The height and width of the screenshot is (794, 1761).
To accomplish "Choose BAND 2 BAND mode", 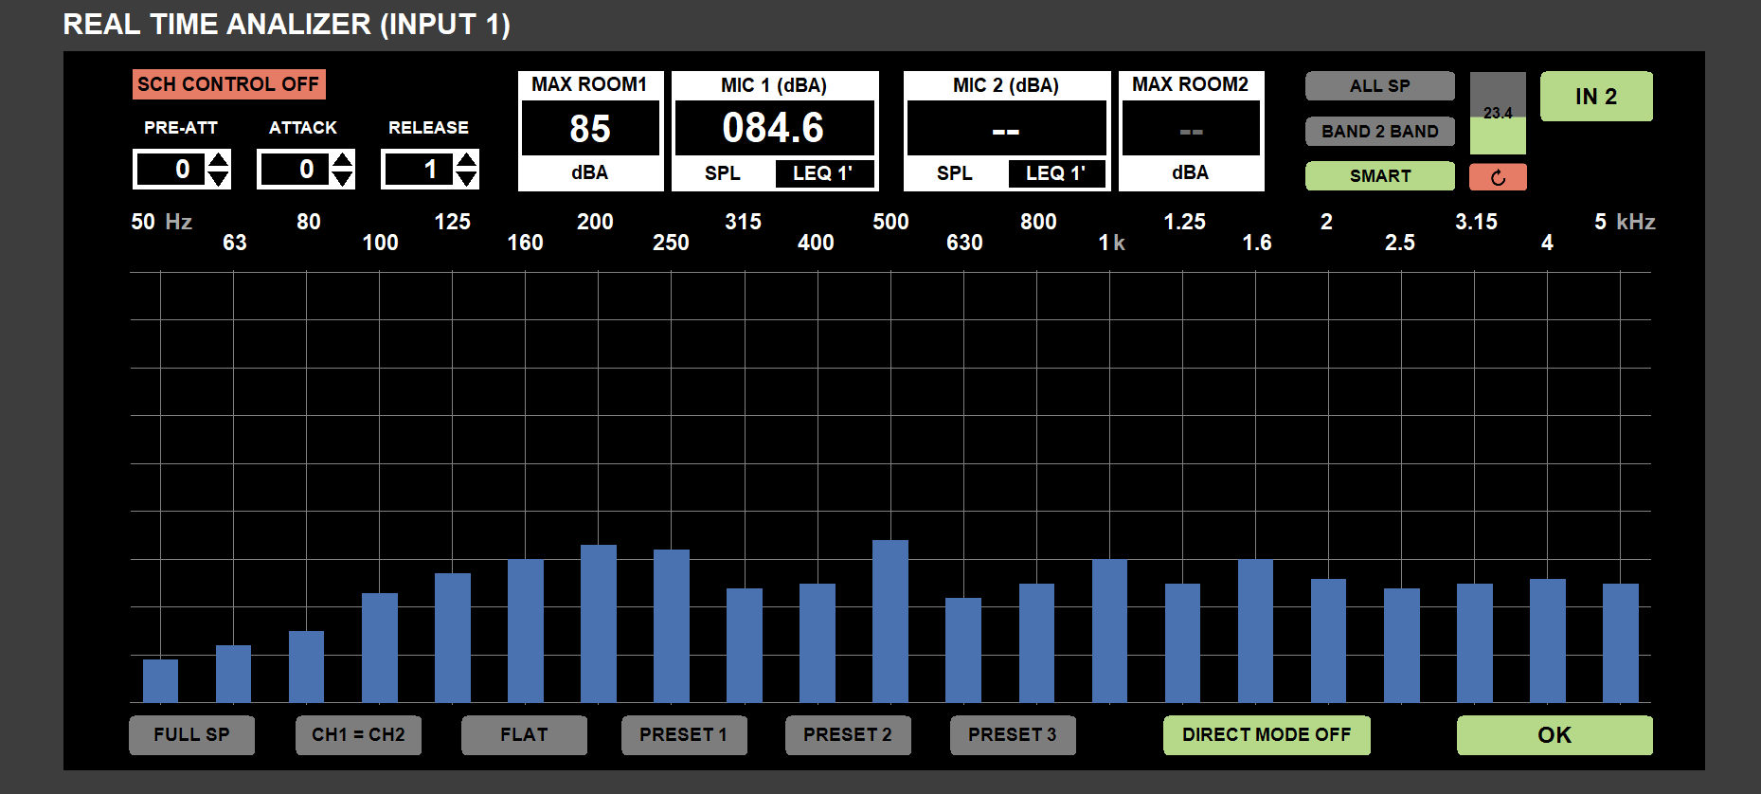I will pyautogui.click(x=1379, y=132).
